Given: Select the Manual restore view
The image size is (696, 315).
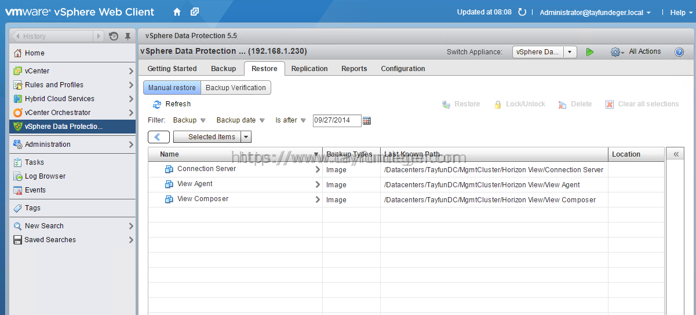Looking at the screenshot, I should click(172, 88).
